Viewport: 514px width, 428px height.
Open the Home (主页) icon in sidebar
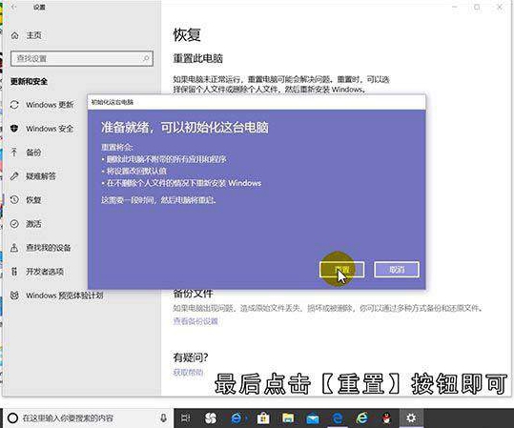click(x=14, y=35)
